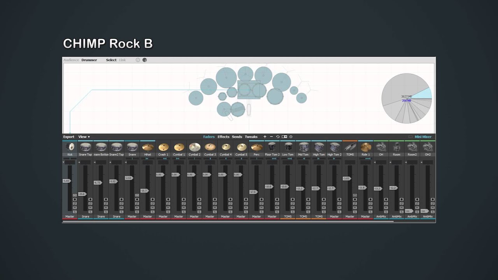
Task: Click the Mid Tom drum icon
Action: coord(303,147)
